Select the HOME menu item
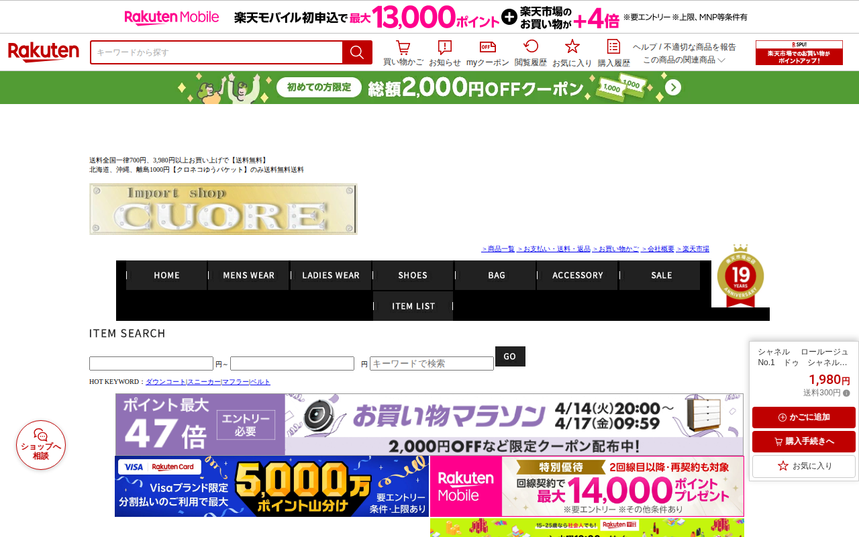The image size is (859, 537). pos(166,275)
